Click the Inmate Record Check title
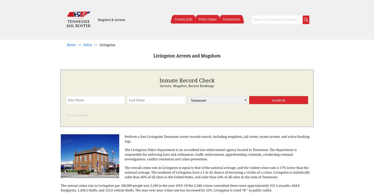The height and width of the screenshot is (193, 374). [187, 81]
